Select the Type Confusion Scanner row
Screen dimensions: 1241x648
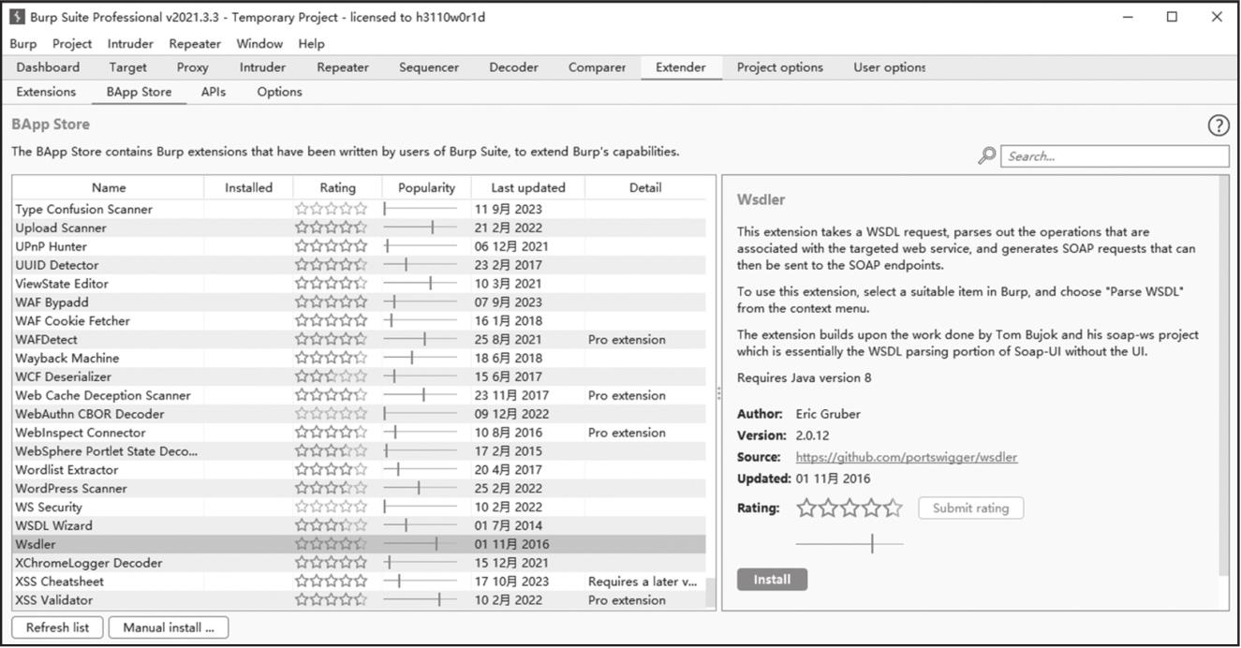[359, 209]
